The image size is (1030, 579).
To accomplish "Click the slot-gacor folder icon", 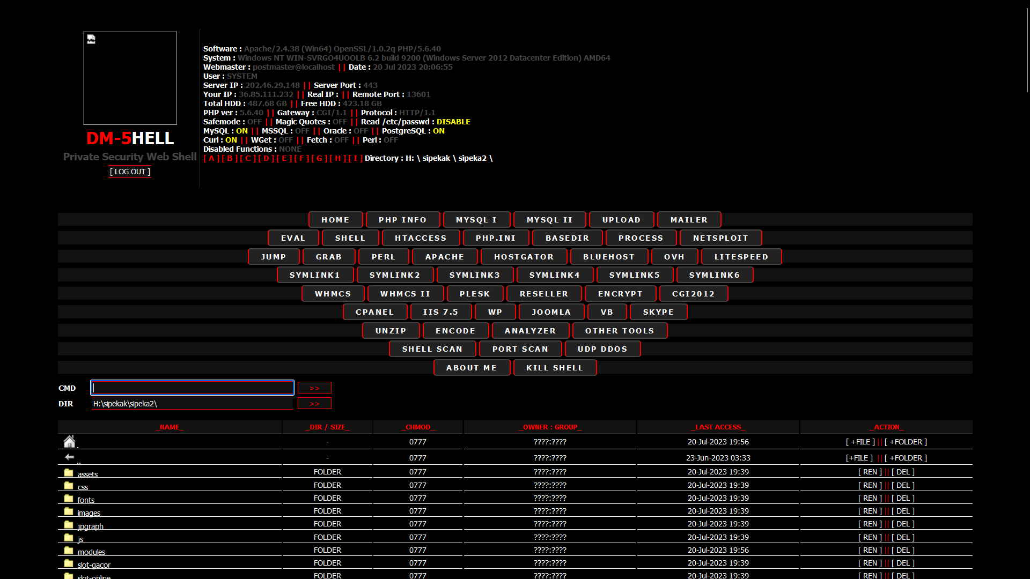I will pos(69,563).
